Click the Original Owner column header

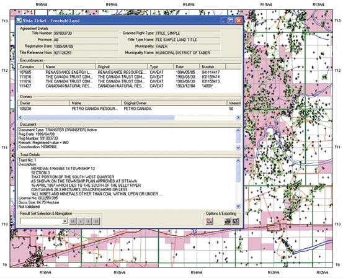(174, 103)
